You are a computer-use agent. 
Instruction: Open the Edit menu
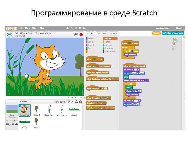tap(35, 28)
